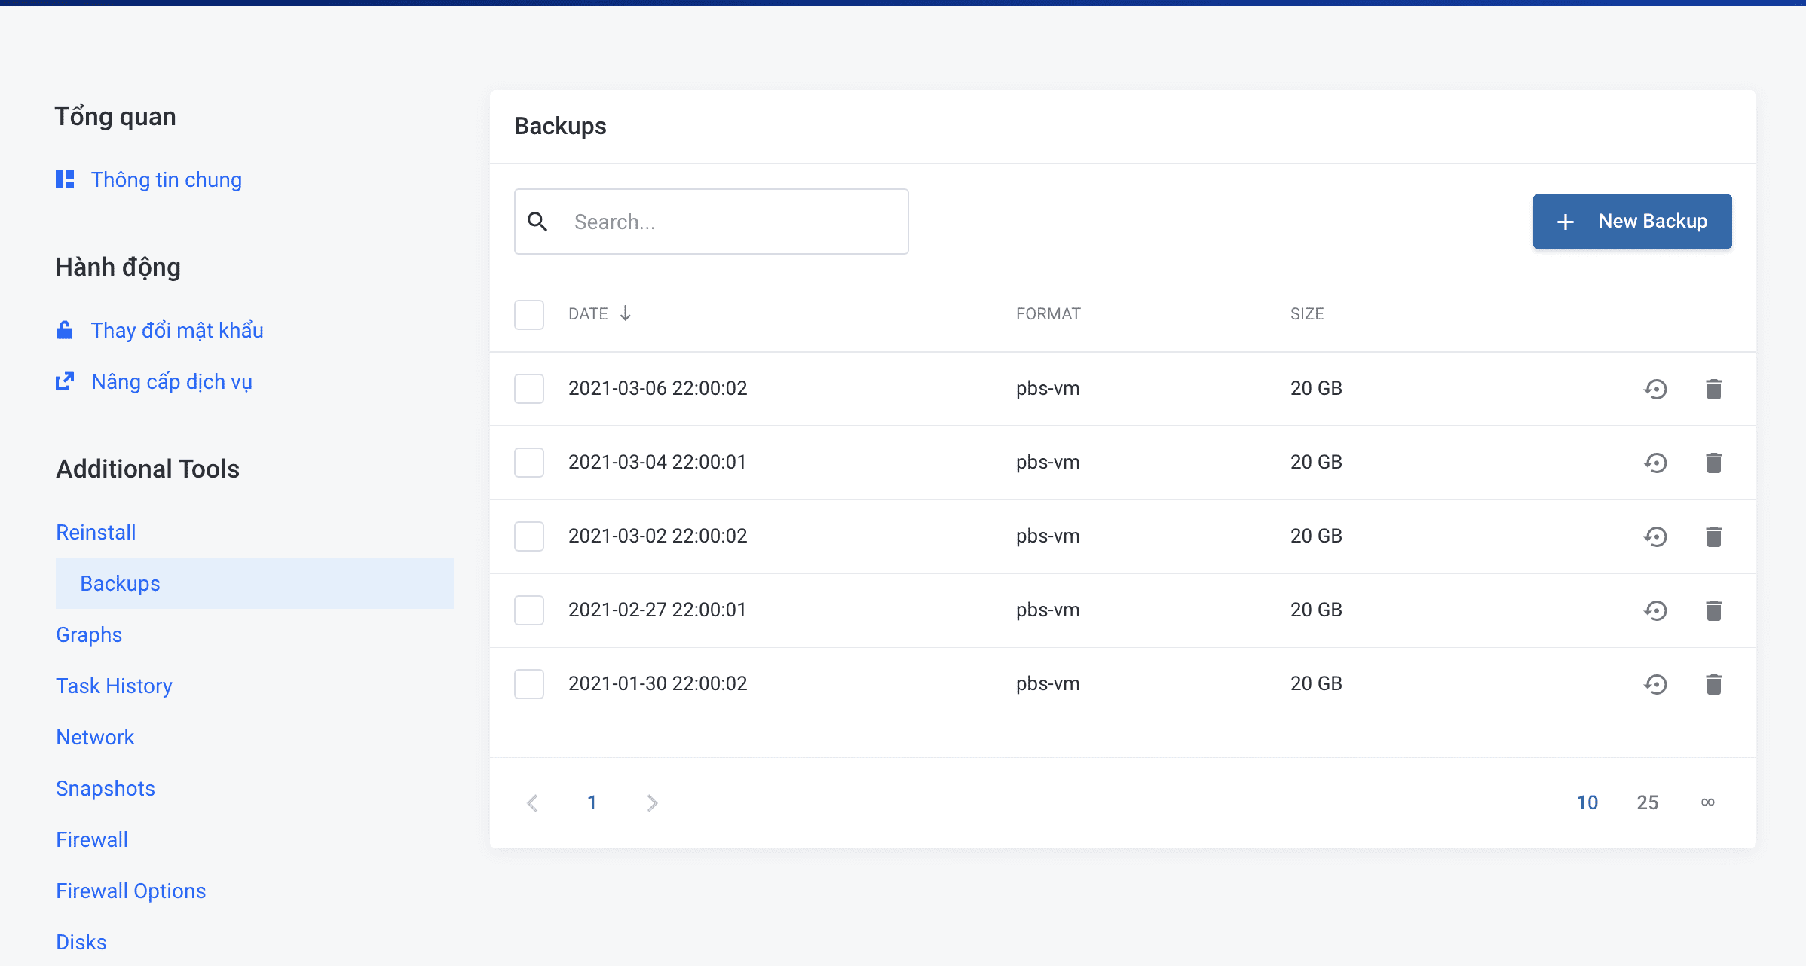Select all backups with header checkbox

coord(529,315)
